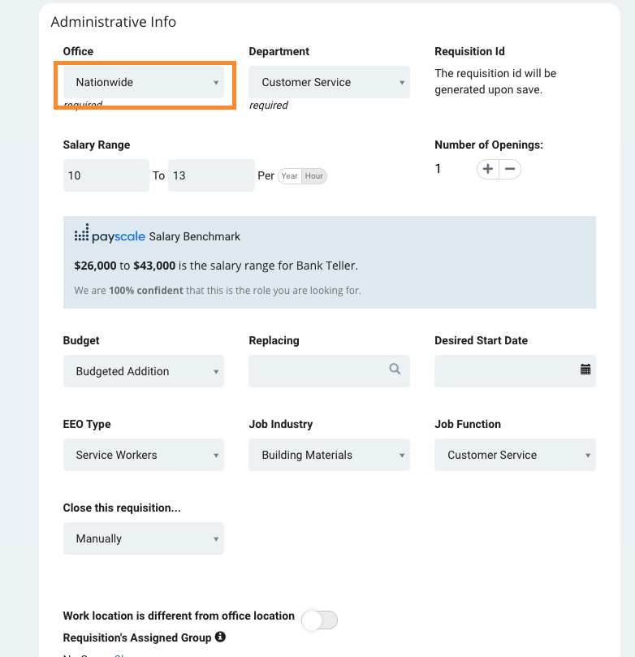Open the calendar icon for Desired Start Date
The width and height of the screenshot is (635, 657).
point(585,370)
